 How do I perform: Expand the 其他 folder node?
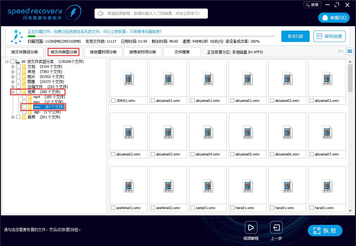coord(13,72)
